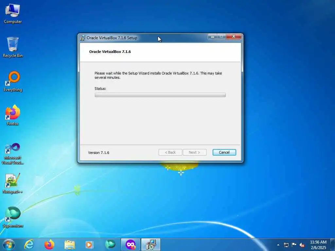Open the network status tray icon

coord(286,245)
